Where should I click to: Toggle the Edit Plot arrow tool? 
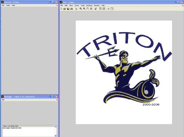[x=76, y=9]
